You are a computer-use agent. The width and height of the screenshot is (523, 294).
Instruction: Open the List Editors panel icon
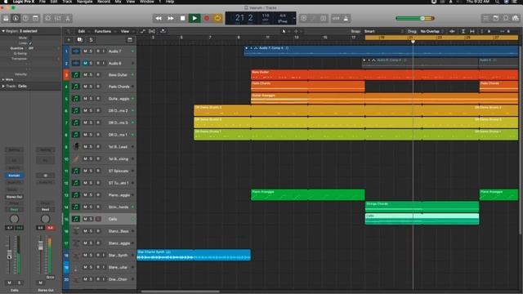(486, 18)
